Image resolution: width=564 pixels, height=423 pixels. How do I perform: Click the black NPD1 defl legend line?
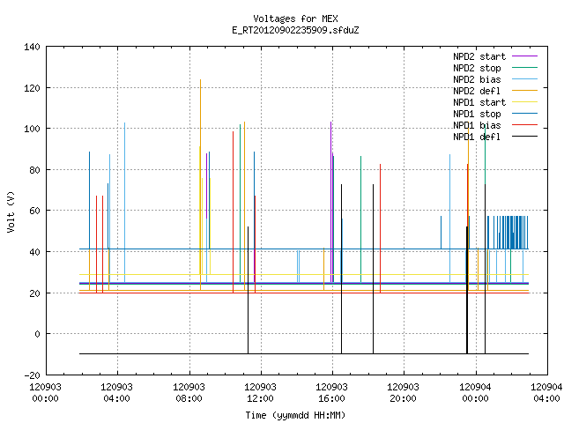point(525,137)
